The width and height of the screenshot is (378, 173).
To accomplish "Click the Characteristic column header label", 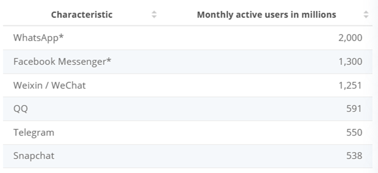I will click(82, 15).
